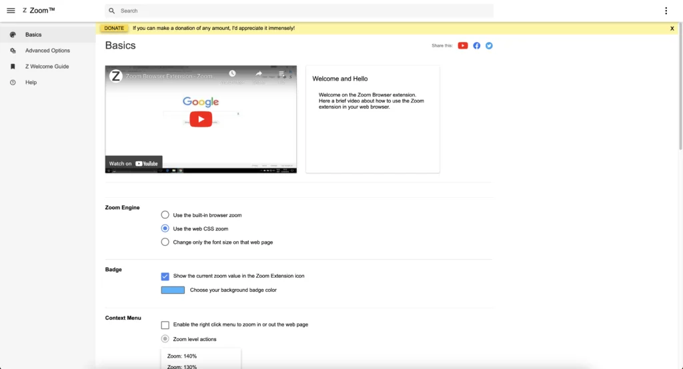Open Advanced Options in sidebar
This screenshot has width=683, height=369.
[47, 51]
